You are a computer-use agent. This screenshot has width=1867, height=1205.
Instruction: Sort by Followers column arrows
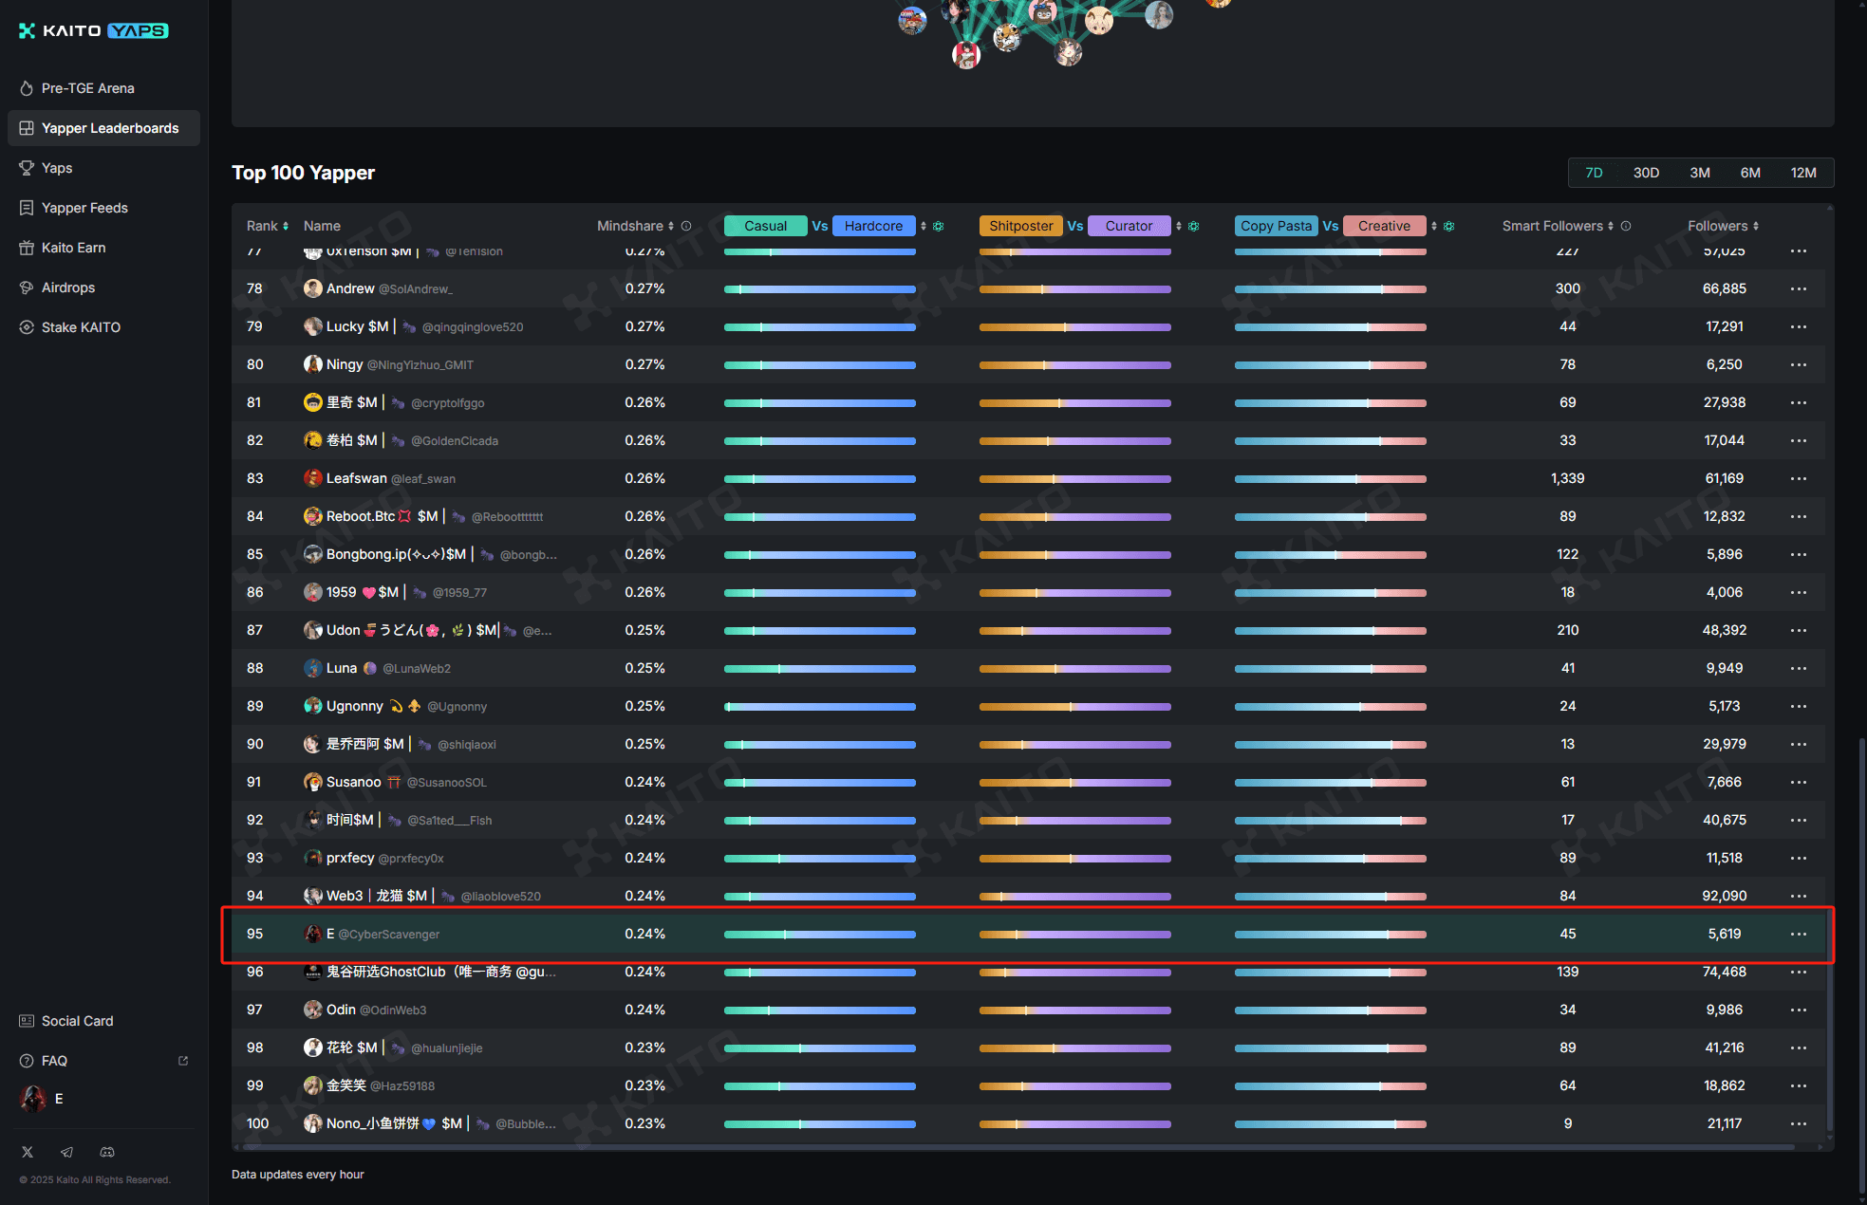[1756, 226]
